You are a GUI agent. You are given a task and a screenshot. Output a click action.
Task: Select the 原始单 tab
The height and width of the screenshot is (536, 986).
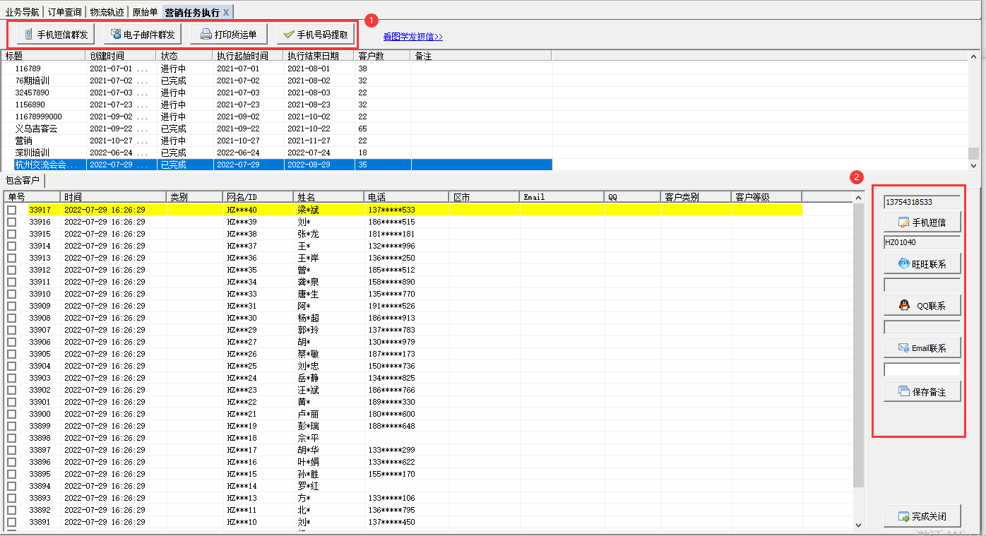click(x=145, y=12)
